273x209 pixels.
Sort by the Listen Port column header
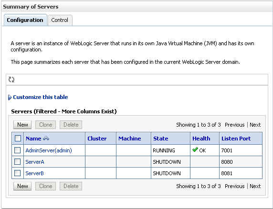tap(236, 139)
